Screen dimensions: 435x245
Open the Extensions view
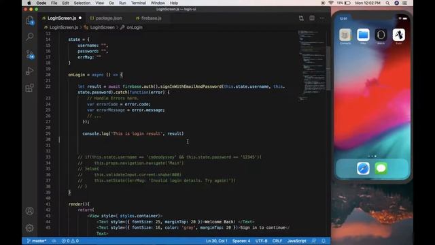coord(30,88)
